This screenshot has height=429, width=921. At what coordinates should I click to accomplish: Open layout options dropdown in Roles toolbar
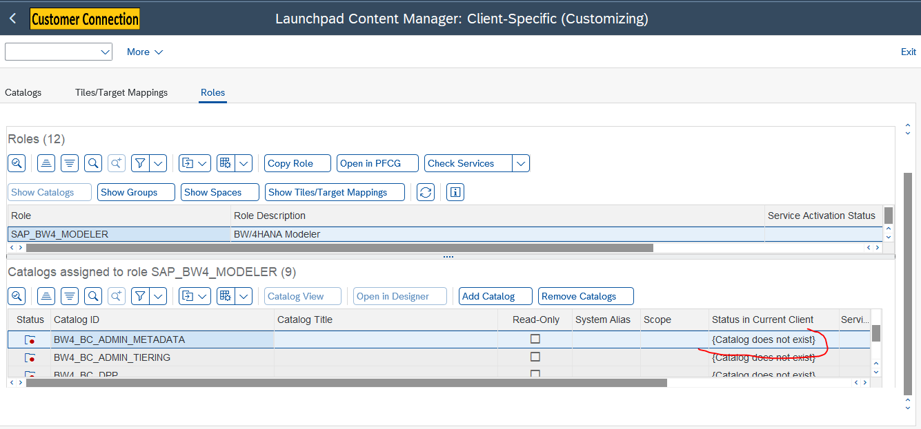244,163
